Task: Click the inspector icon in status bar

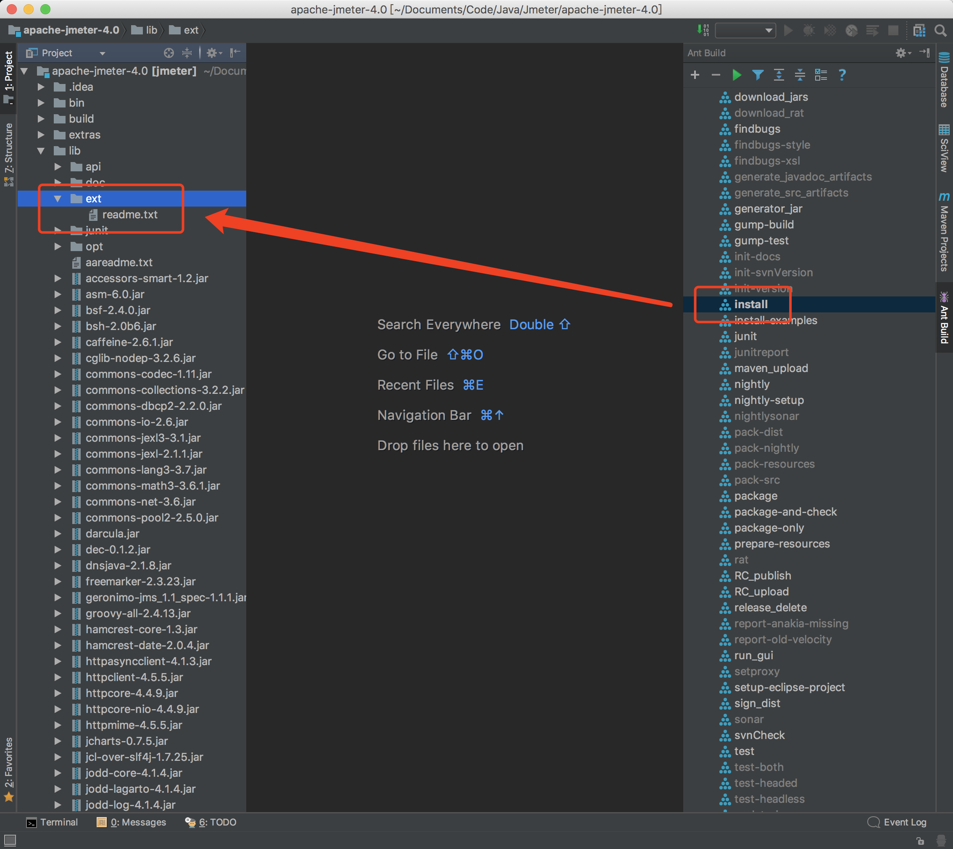Action: (942, 841)
